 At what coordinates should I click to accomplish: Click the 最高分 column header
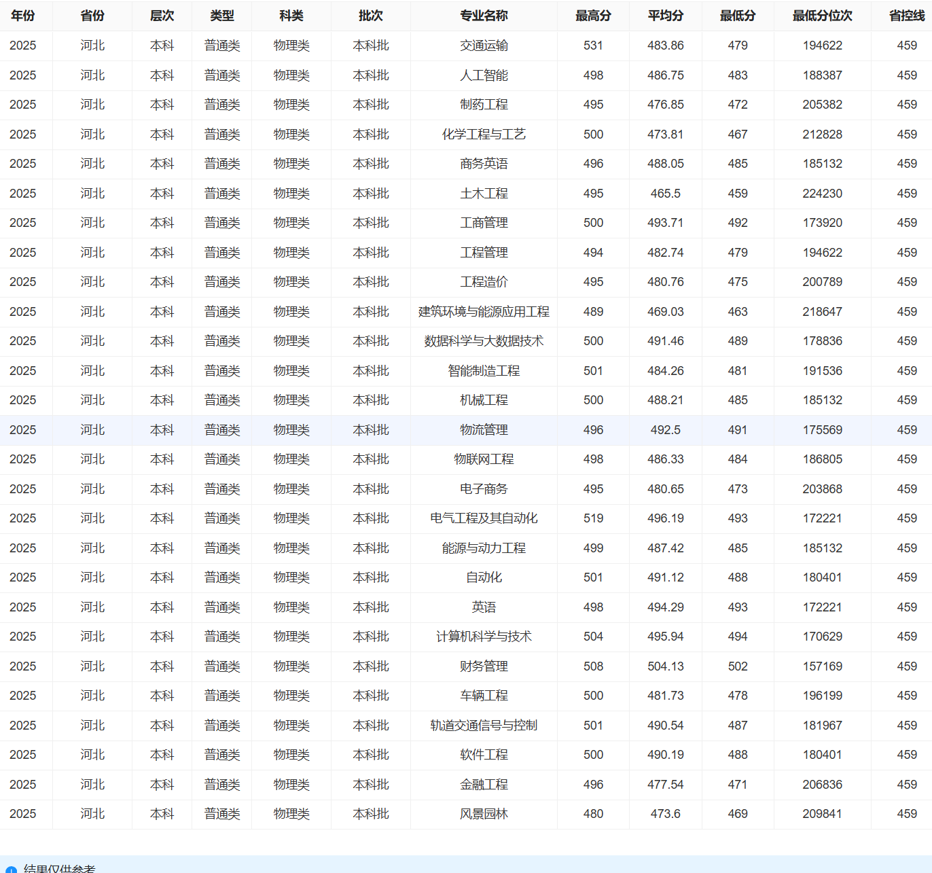click(x=593, y=16)
